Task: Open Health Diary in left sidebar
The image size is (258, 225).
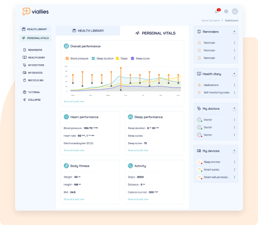Action: coord(34,58)
